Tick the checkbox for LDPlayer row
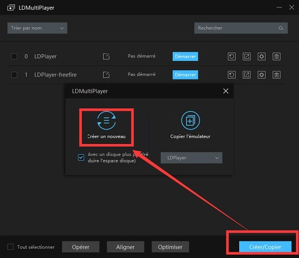Image resolution: width=299 pixels, height=258 pixels. 14,56
